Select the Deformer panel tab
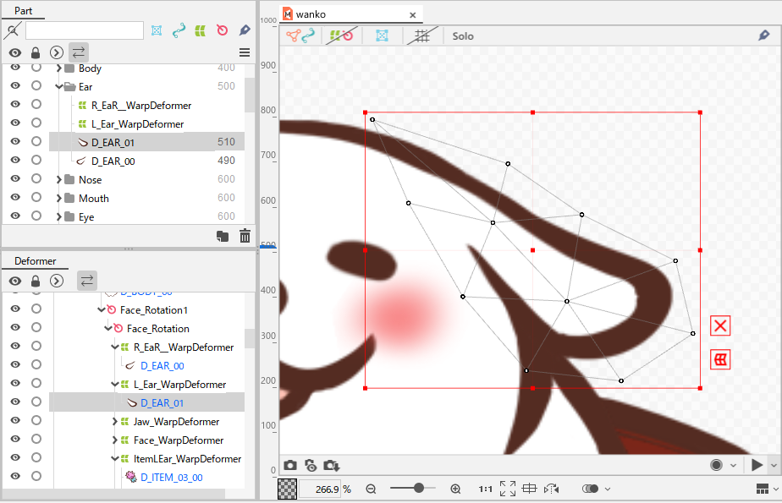This screenshot has height=503, width=782. [x=35, y=261]
